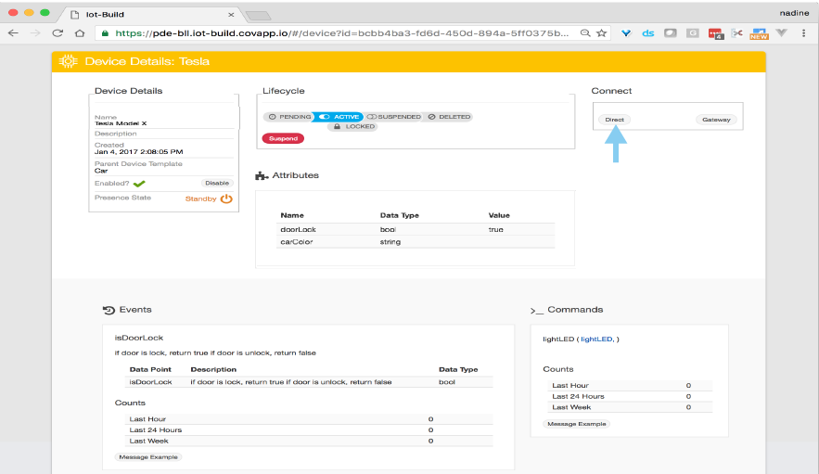Select the PENDING lifecycle state
Screen dimensions: 819x474
[x=288, y=117]
